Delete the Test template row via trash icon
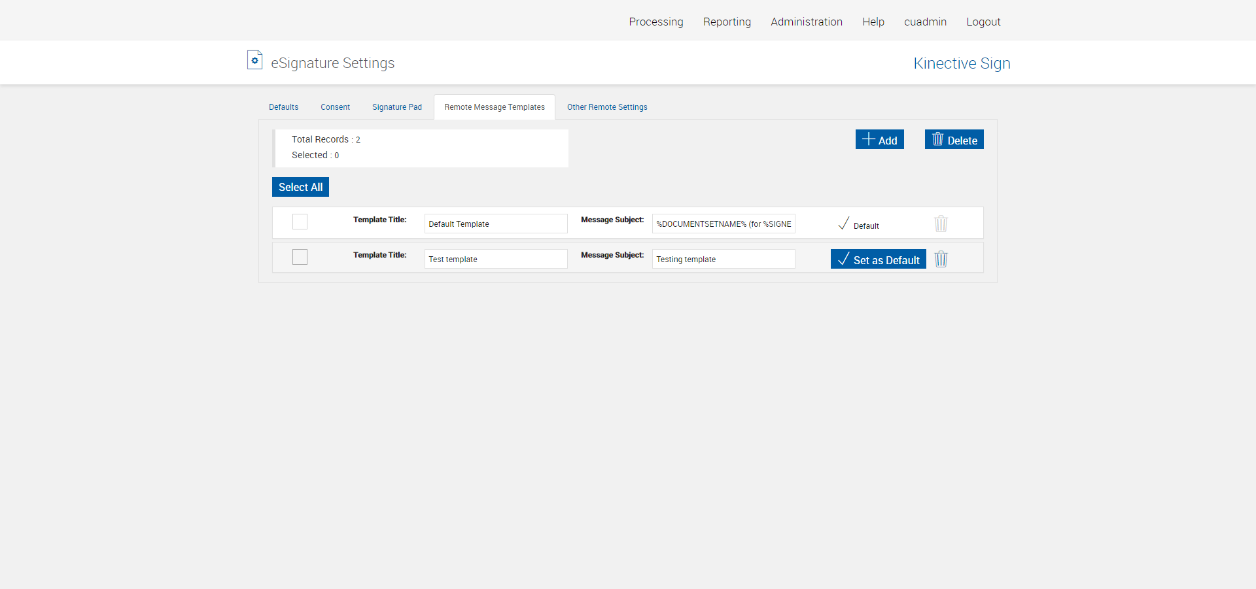This screenshot has height=589, width=1256. coord(941,260)
